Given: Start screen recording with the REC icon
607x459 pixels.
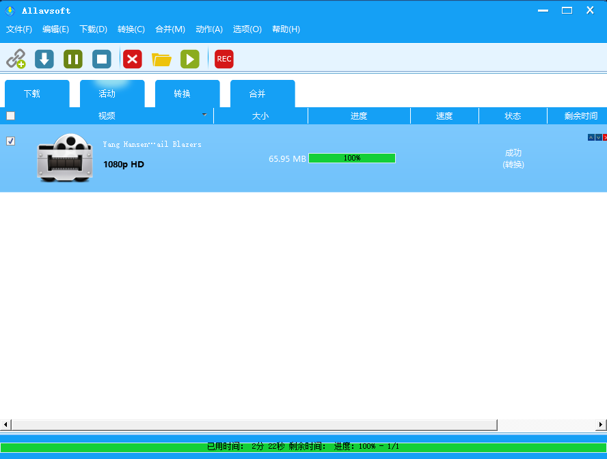Looking at the screenshot, I should [224, 59].
